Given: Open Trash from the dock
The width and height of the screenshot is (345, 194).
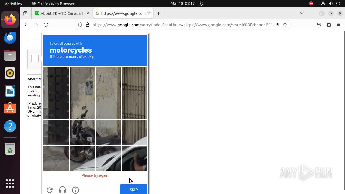Looking at the screenshot, I should coord(10,149).
